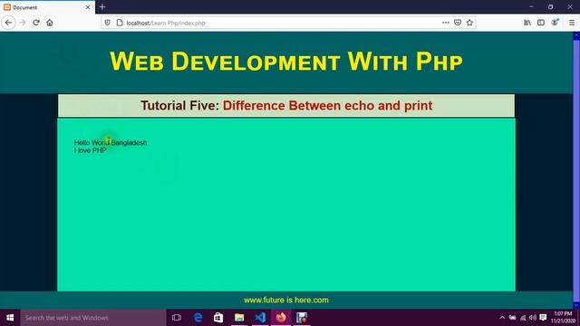Click 'Difference Between echo and print' text
Screen dimensions: 580x326
327,106
